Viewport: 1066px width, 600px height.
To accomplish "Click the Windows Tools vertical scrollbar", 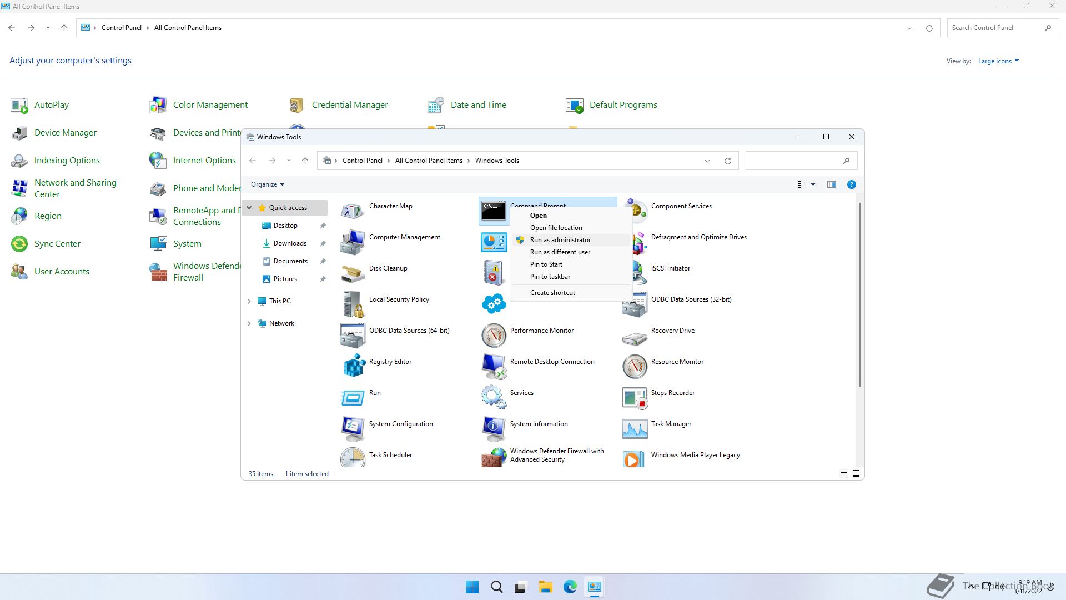I will pos(860,295).
